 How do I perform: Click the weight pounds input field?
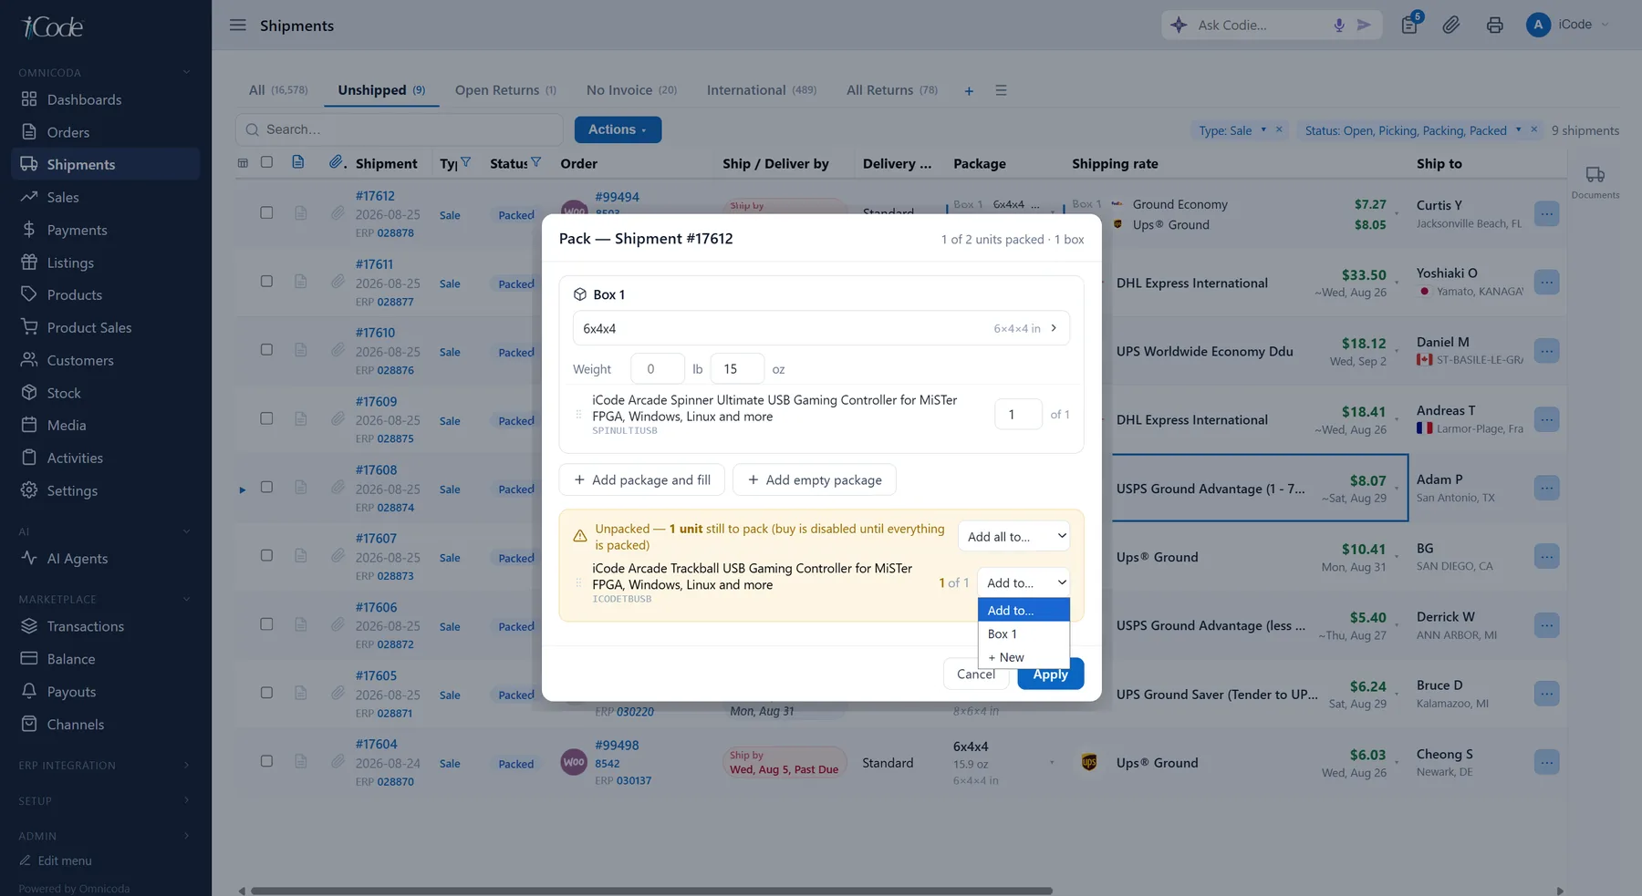point(658,368)
